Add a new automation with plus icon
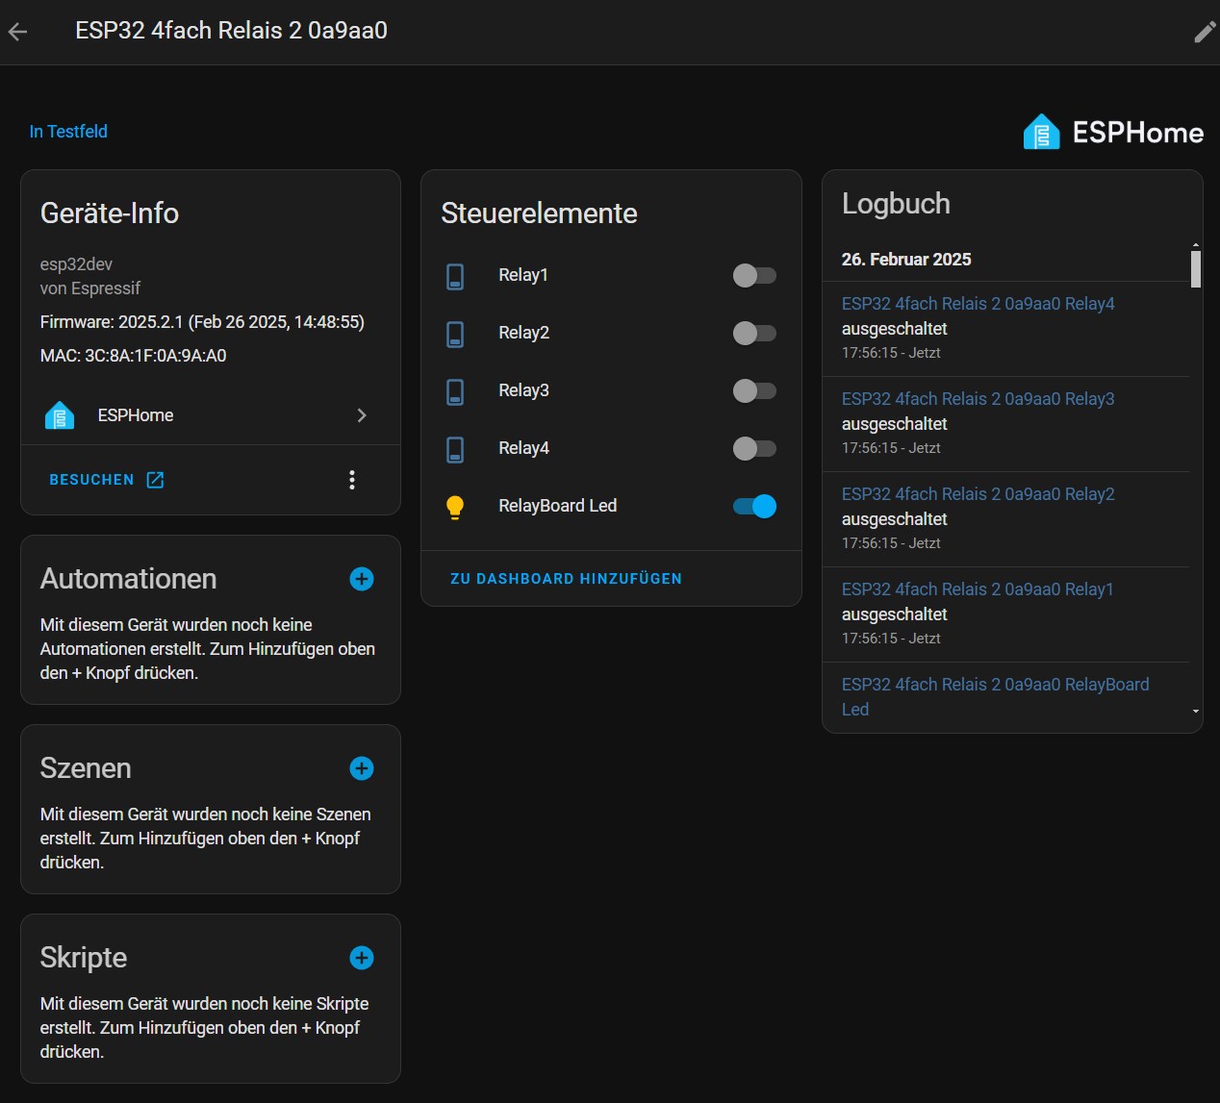This screenshot has height=1103, width=1220. point(362,579)
